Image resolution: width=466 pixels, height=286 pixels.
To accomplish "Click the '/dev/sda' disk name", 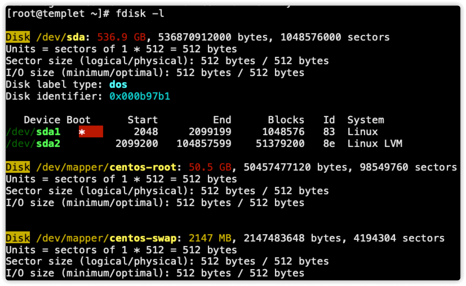I will click(61, 37).
